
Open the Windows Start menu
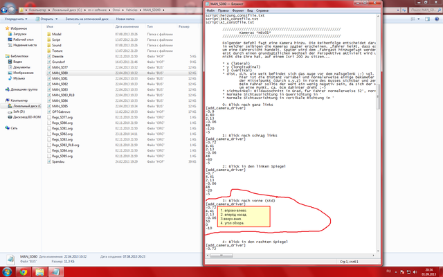(6, 271)
